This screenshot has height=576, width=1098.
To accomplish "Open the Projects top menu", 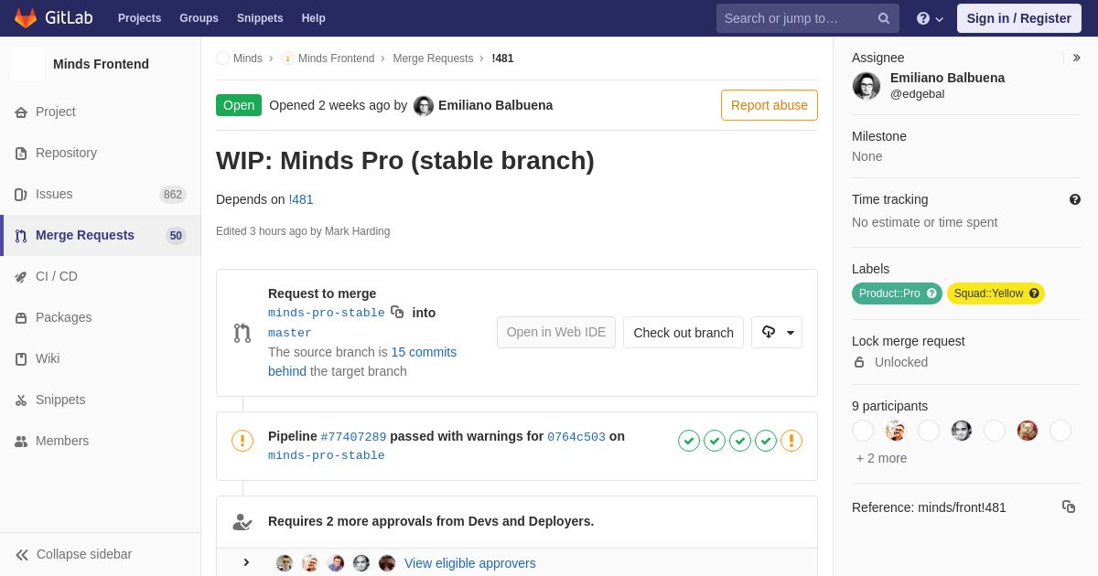I will (x=139, y=18).
